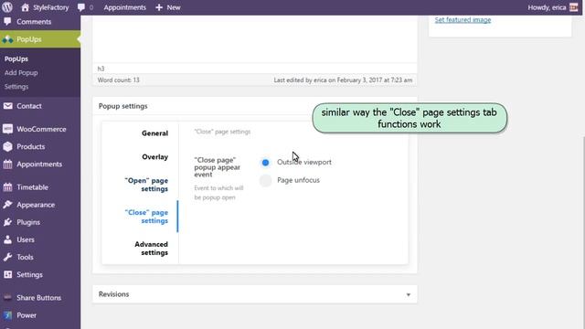Click the StyleFactory home icon
This screenshot has height=329, width=585.
click(25, 7)
